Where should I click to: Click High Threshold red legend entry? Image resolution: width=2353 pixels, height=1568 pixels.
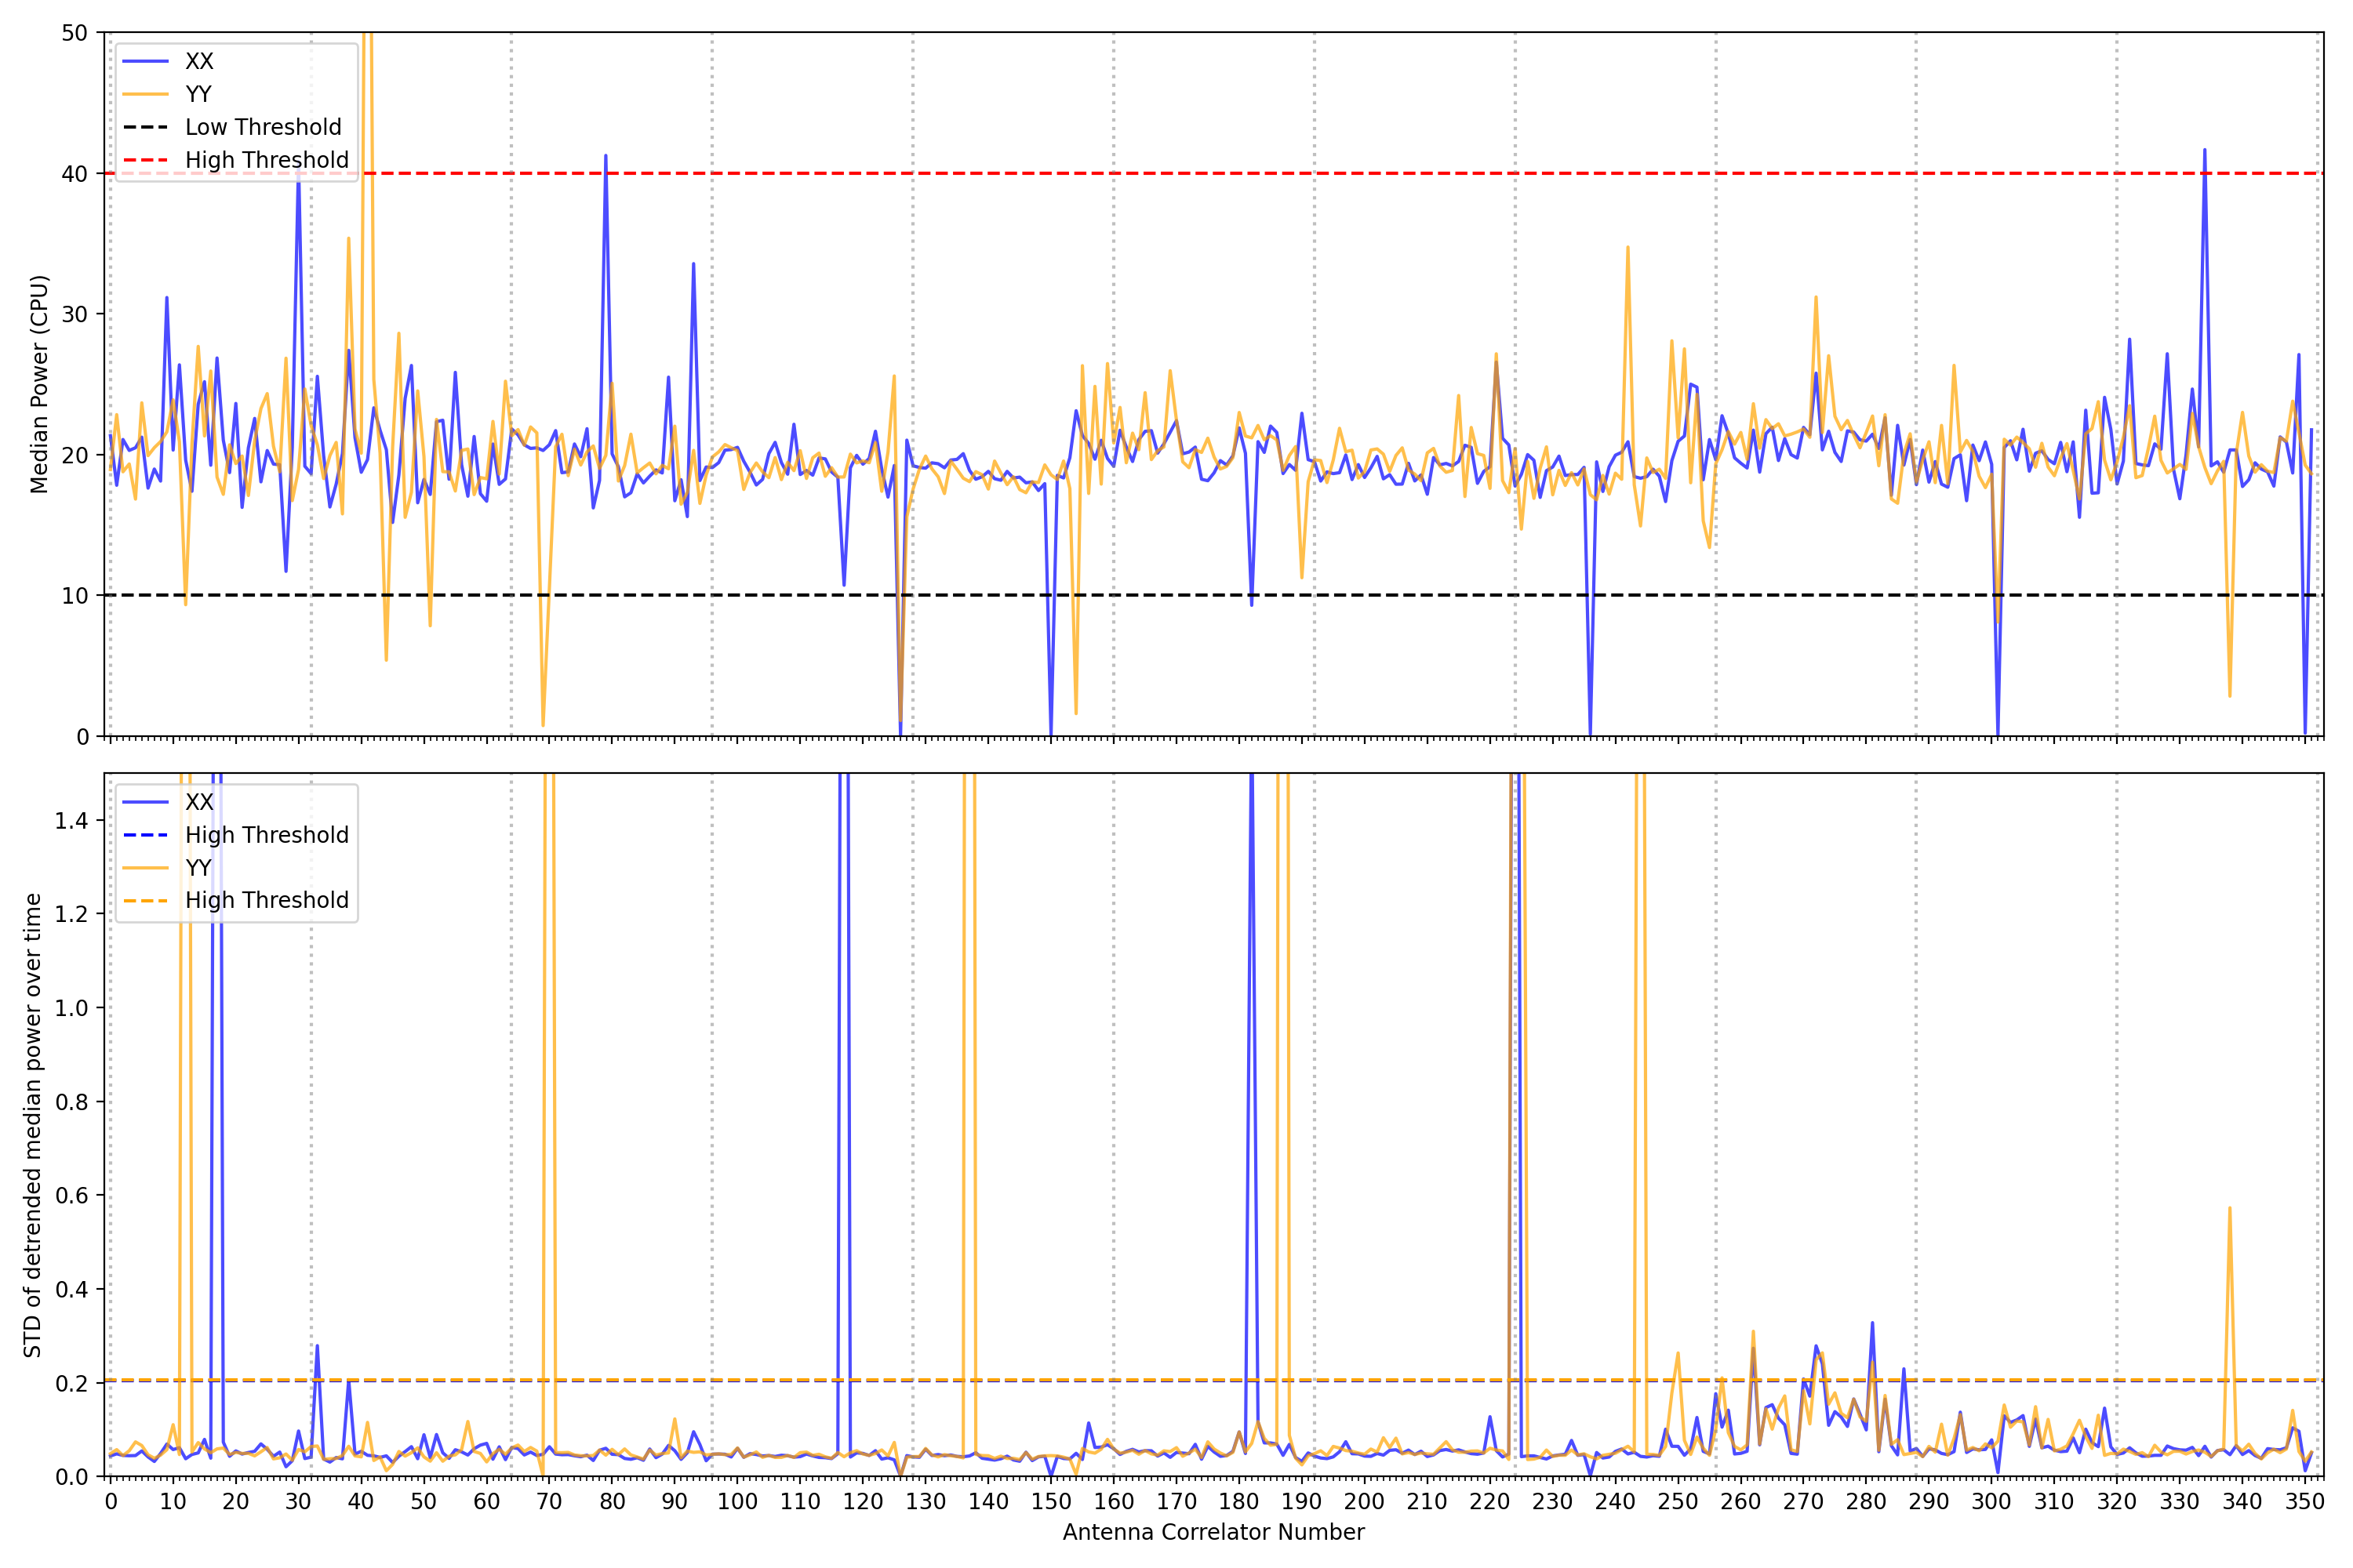pyautogui.click(x=266, y=160)
